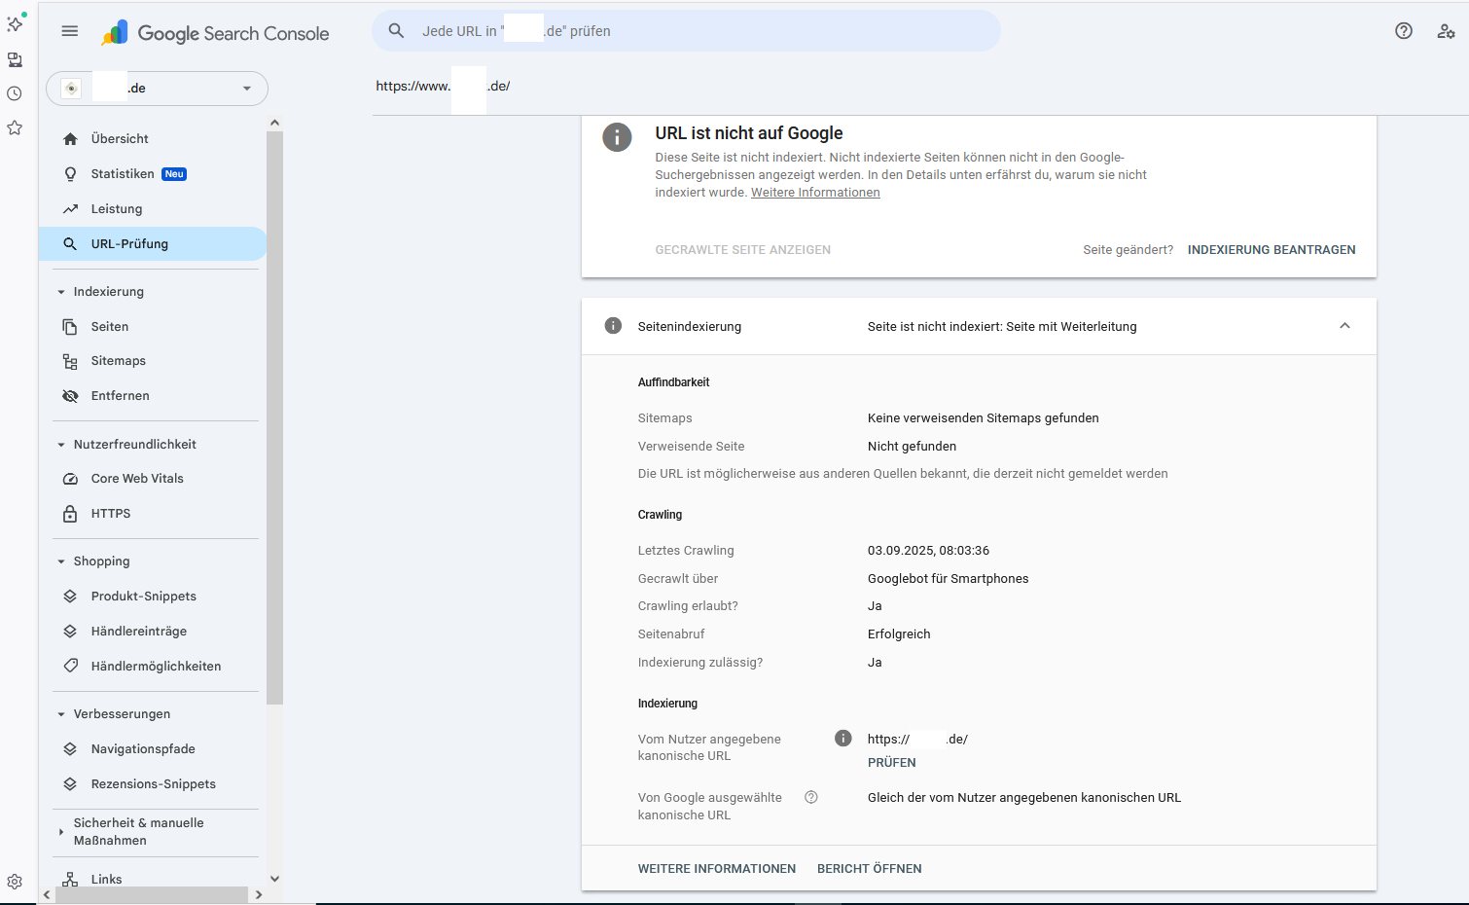Click help icon beside Google-selected canonical

(x=810, y=797)
